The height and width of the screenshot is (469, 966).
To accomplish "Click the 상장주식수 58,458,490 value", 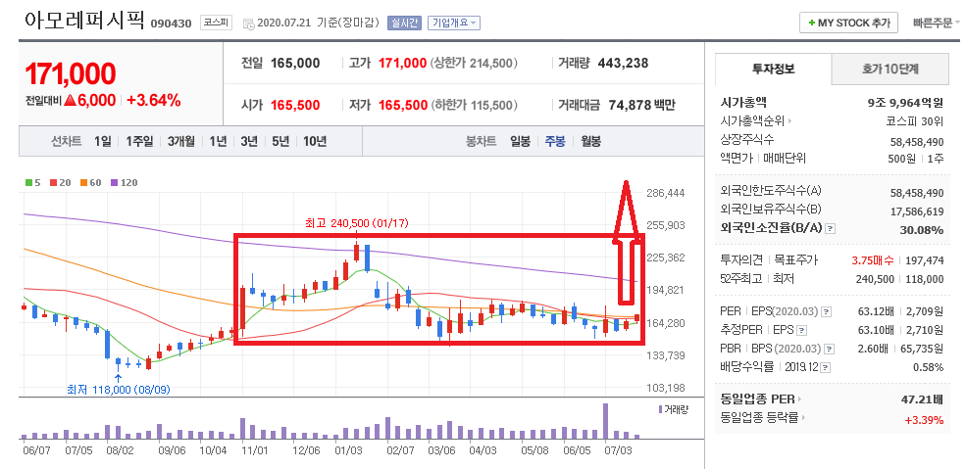I will tap(917, 142).
